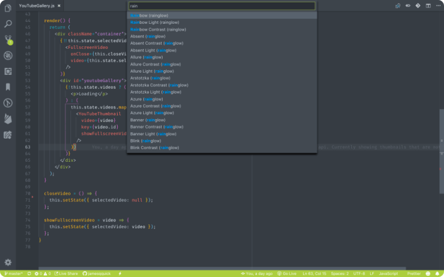
Task: Click the theme search input field
Action: tap(222, 6)
